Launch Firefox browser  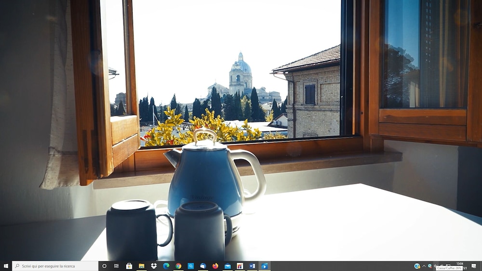215,266
